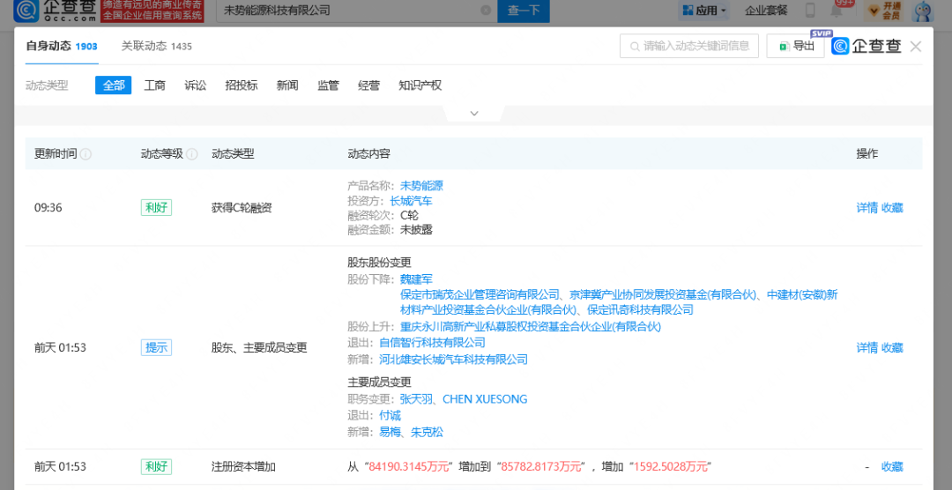The image size is (952, 490).
Task: Click the 开通会员 VIP badge
Action: click(884, 11)
